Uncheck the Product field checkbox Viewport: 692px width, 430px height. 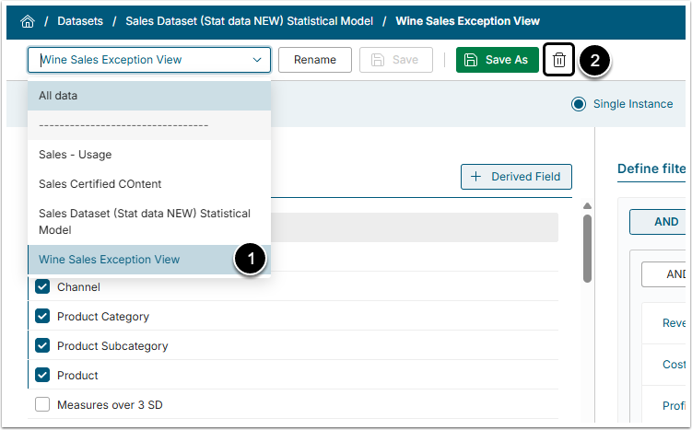point(42,376)
